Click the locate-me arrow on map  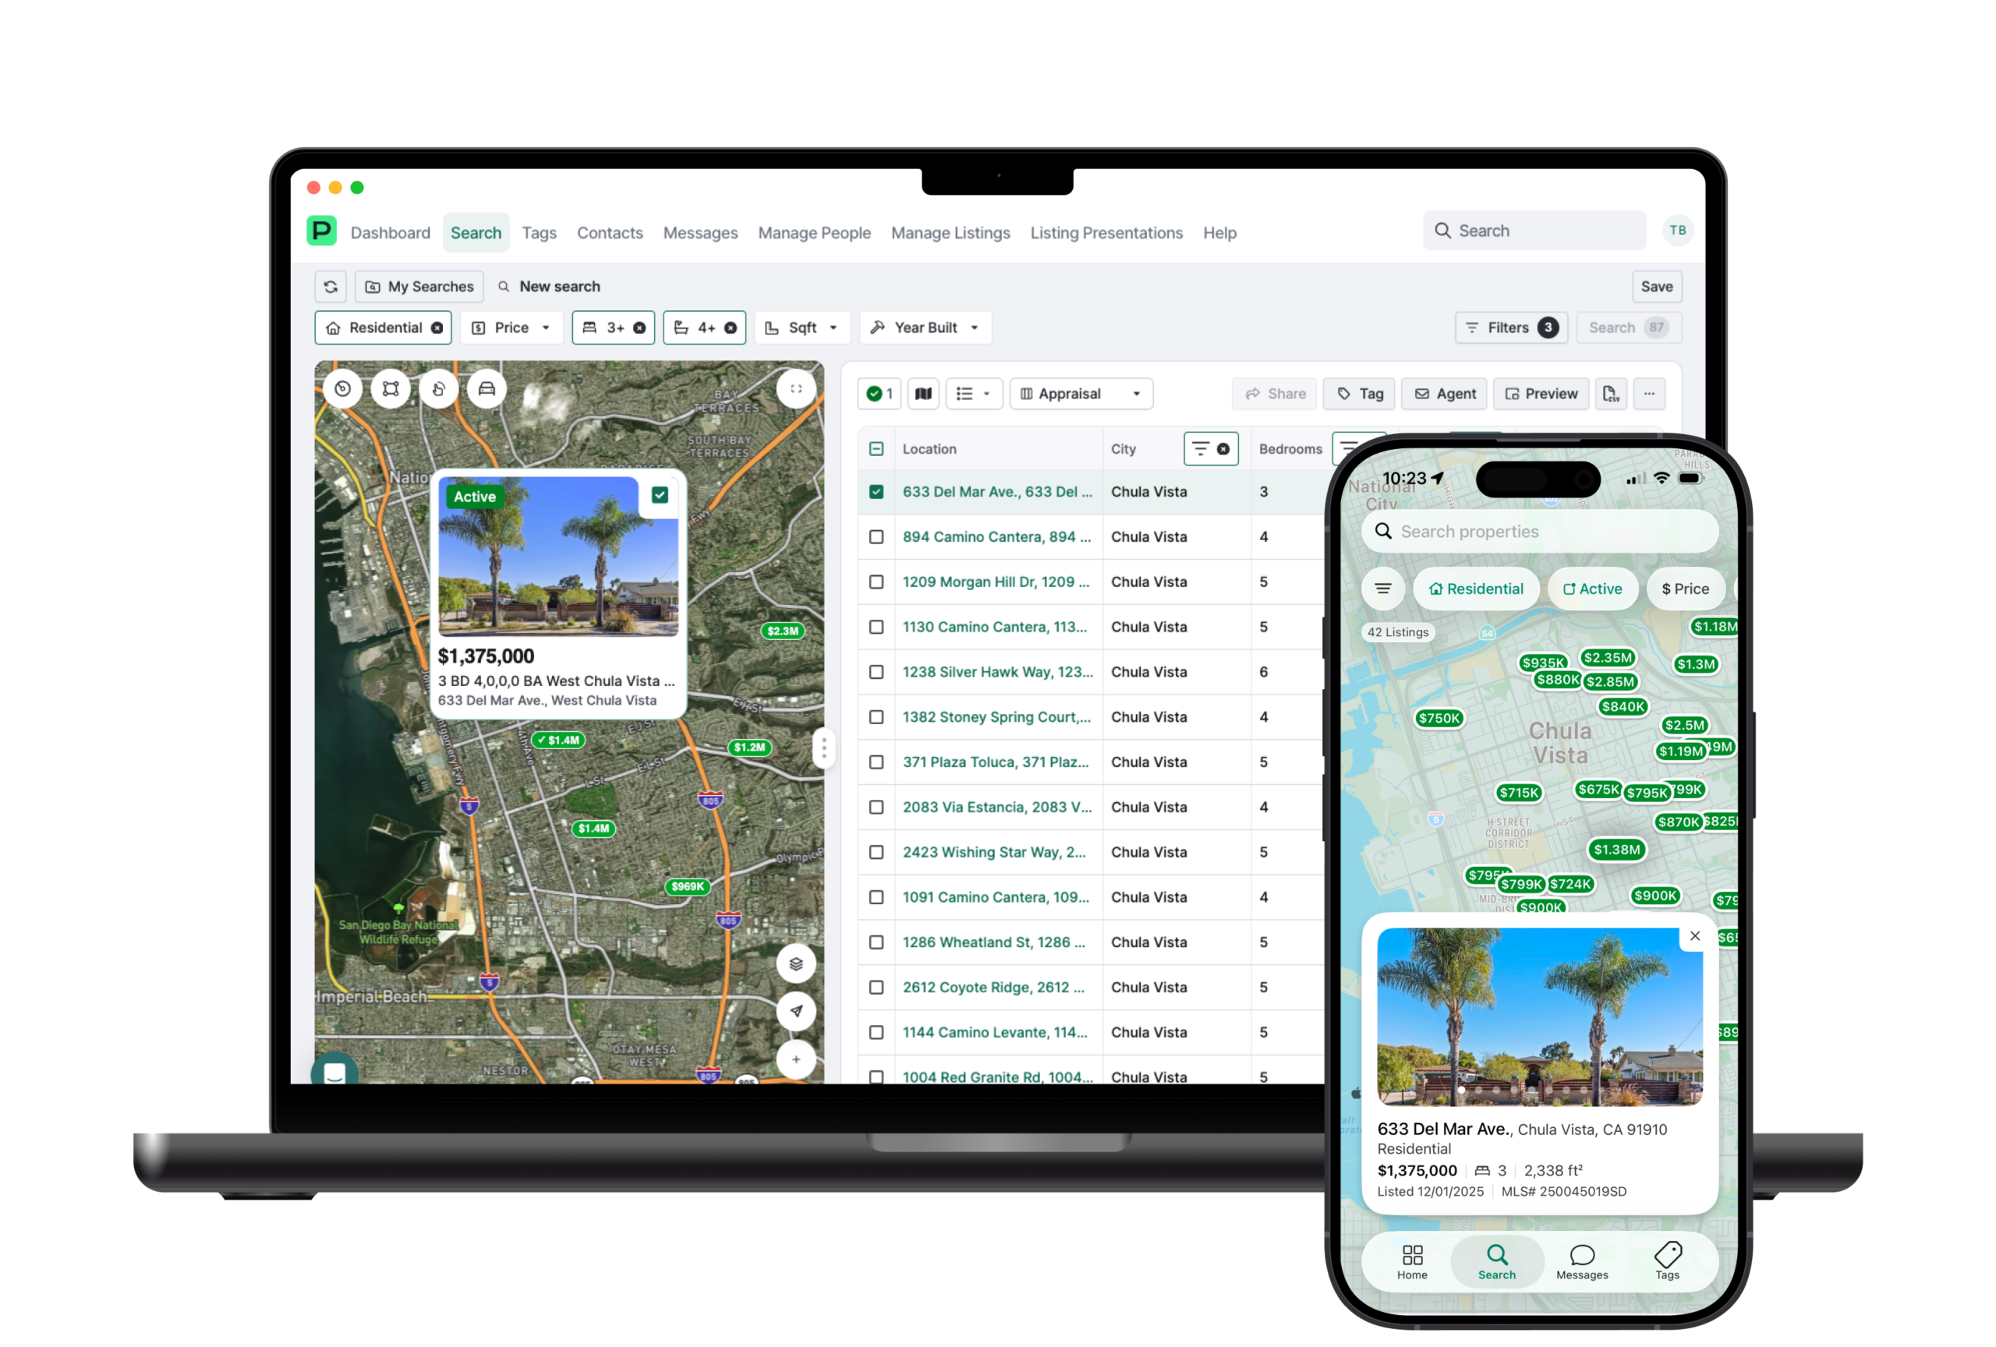click(x=796, y=1011)
